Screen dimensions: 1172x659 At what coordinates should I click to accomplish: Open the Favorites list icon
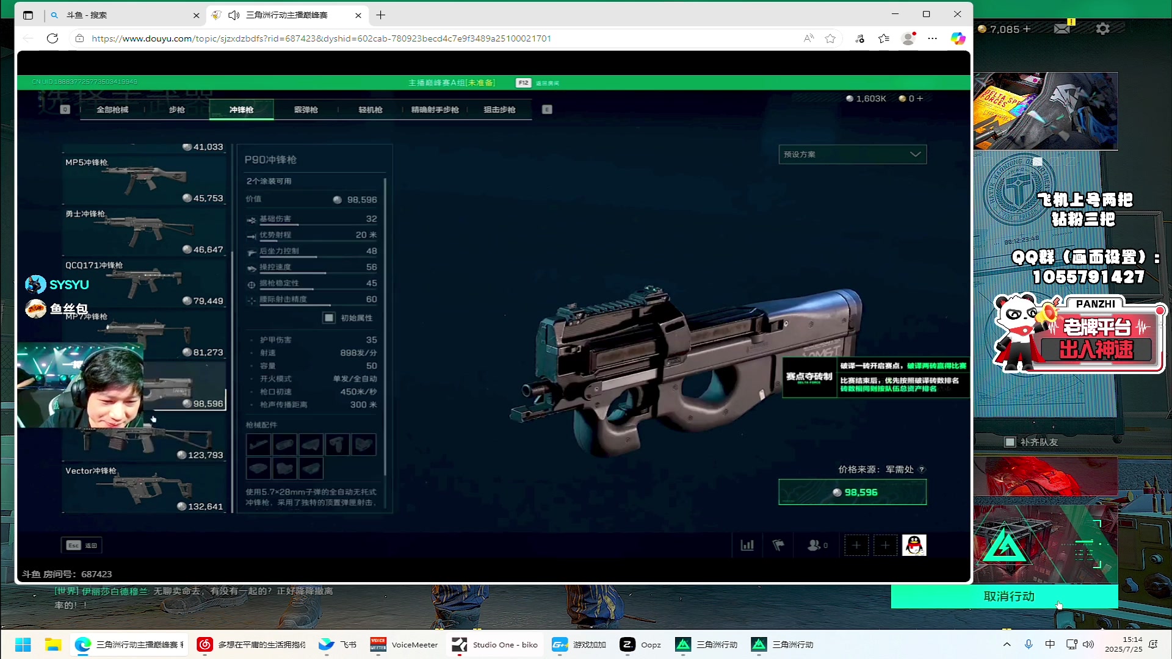[884, 38]
